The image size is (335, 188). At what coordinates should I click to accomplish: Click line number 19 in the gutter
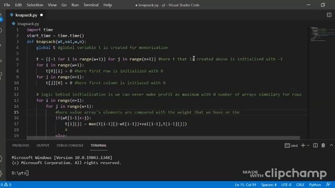[x=16, y=136]
